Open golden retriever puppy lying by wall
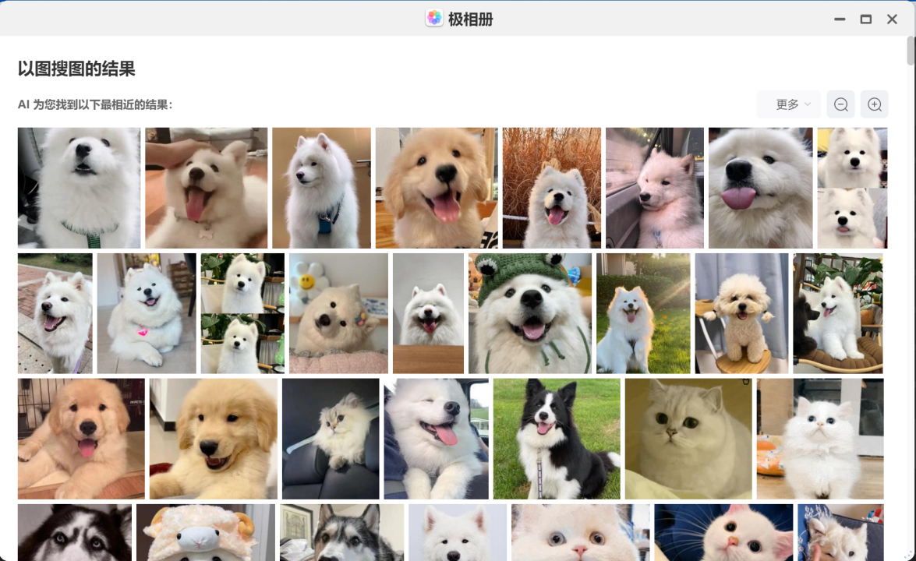 click(214, 439)
